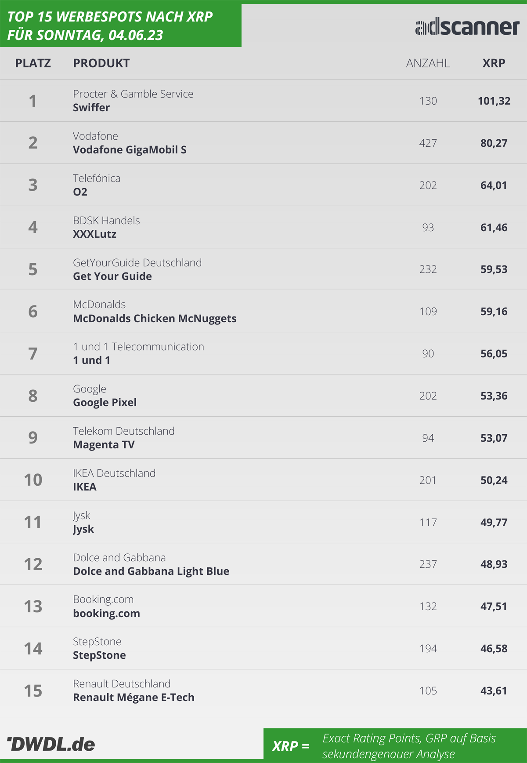Click the DWDL.de logo
Viewport: 527px width, 763px height.
pos(51,745)
